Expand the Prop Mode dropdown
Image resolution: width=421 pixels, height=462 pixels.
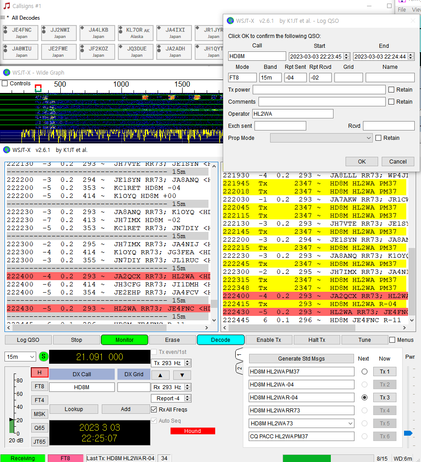[x=321, y=138]
